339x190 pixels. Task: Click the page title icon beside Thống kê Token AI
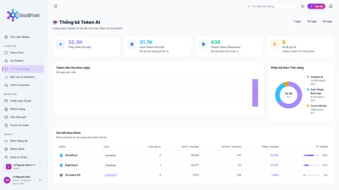point(55,22)
